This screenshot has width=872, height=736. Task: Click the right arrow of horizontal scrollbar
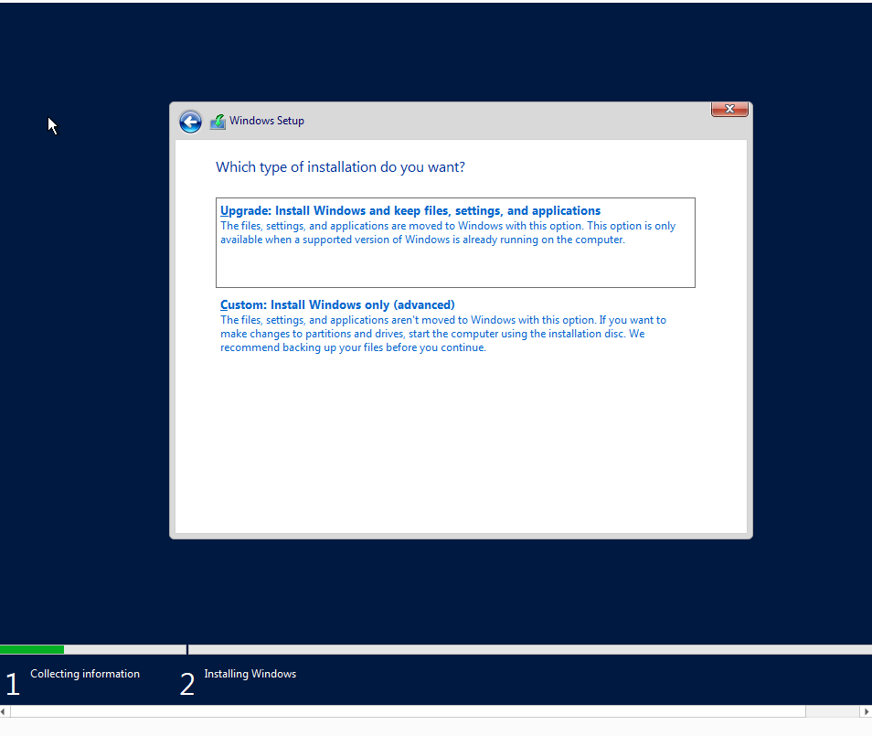[867, 711]
